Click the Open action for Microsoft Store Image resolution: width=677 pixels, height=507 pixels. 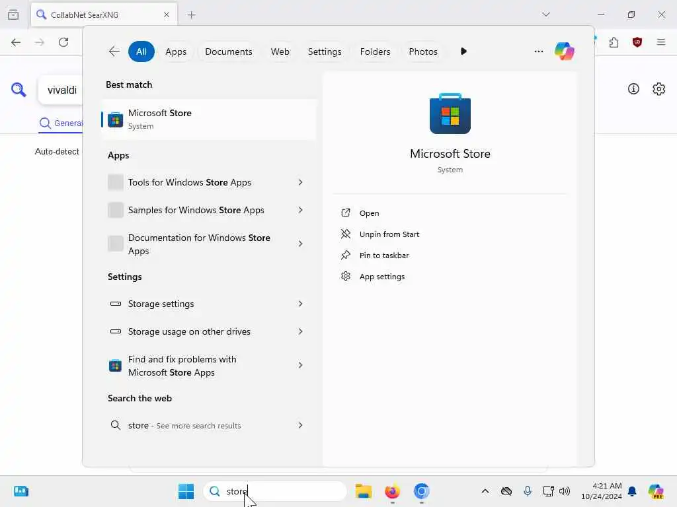point(369,213)
